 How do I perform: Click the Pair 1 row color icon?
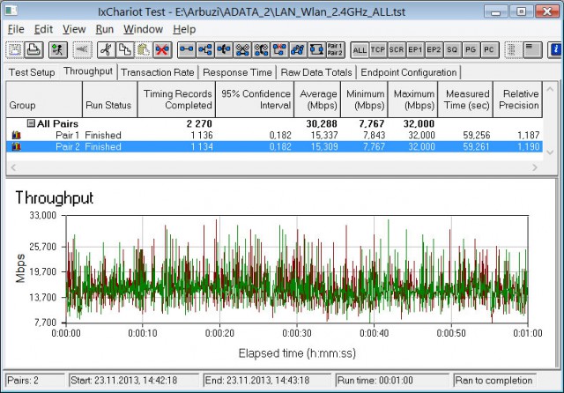pyautogui.click(x=16, y=135)
